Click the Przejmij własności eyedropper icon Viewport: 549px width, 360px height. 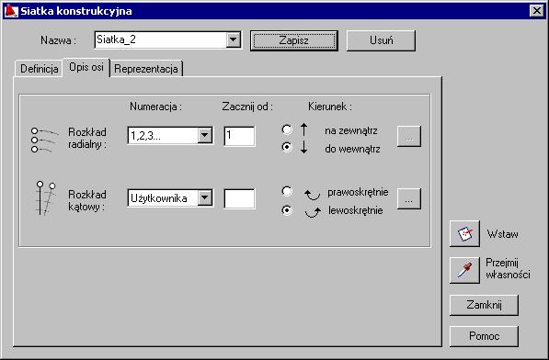click(x=464, y=270)
